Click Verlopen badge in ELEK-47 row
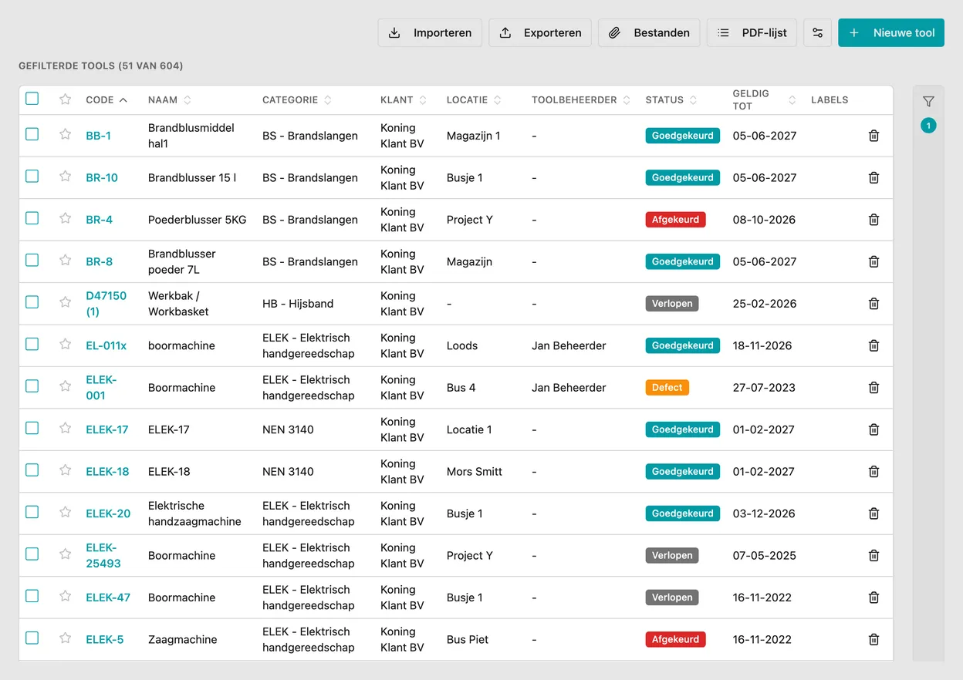 (672, 598)
